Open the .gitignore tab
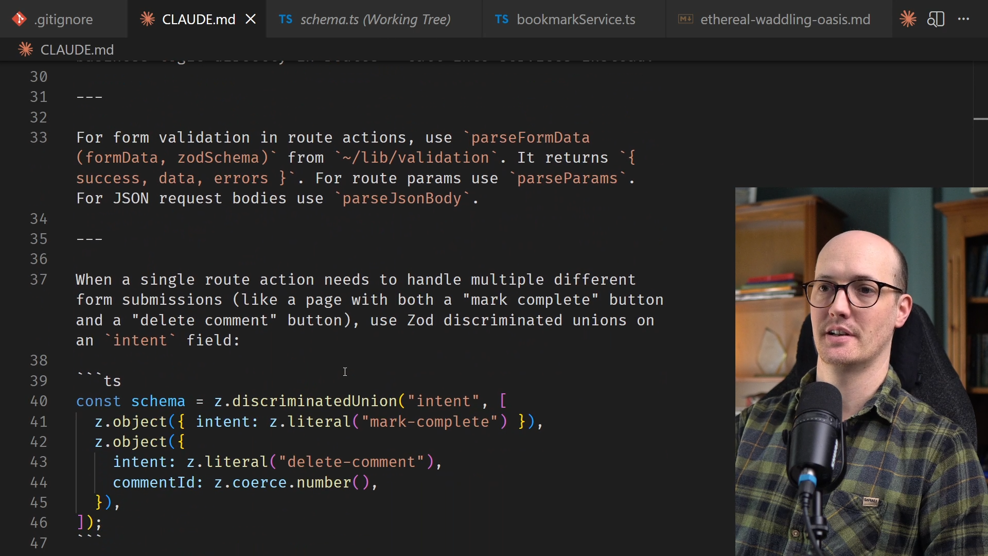 click(63, 19)
